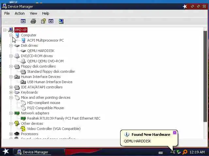
Task: Open the Action menu
Action: [20, 13]
